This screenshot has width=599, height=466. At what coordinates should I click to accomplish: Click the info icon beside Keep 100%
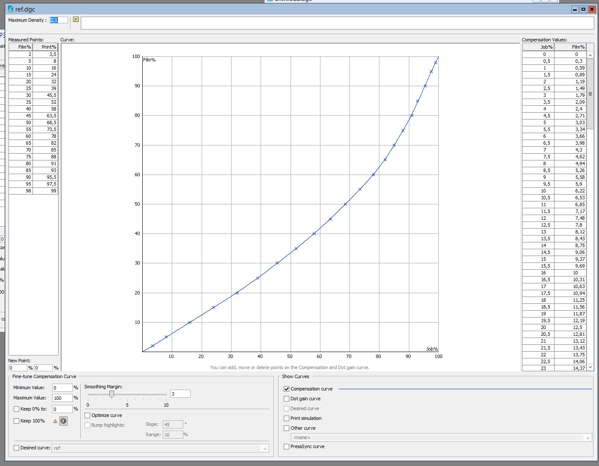click(63, 421)
